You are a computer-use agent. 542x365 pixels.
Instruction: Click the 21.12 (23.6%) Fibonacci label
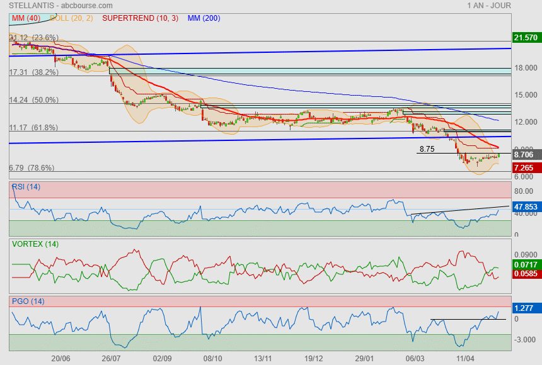pos(34,37)
